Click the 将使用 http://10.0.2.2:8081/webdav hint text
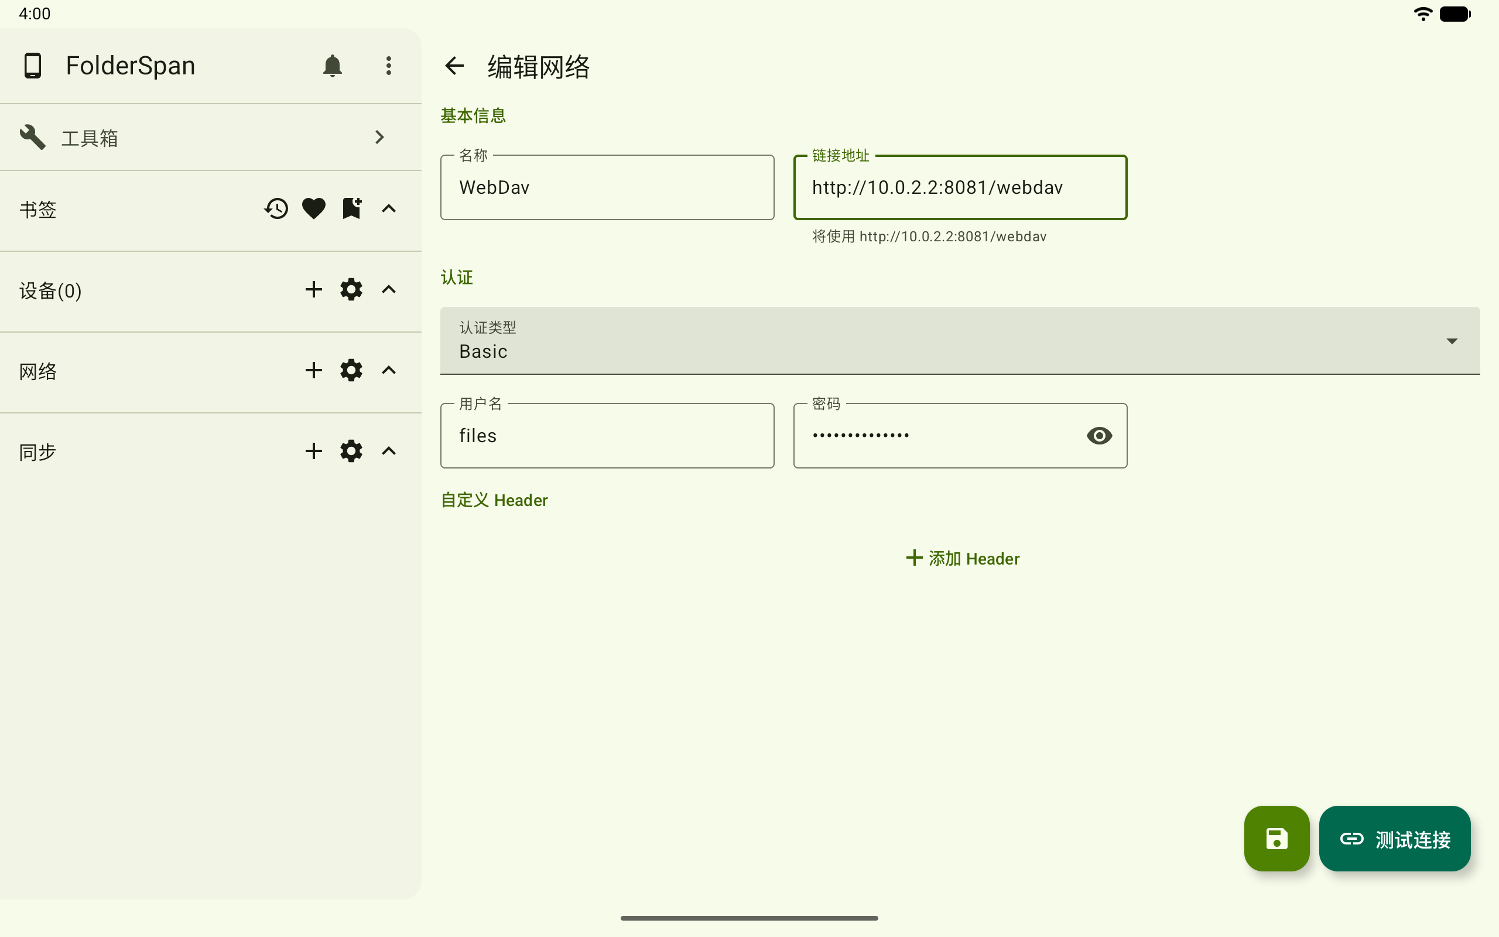Image resolution: width=1499 pixels, height=937 pixels. tap(929, 236)
